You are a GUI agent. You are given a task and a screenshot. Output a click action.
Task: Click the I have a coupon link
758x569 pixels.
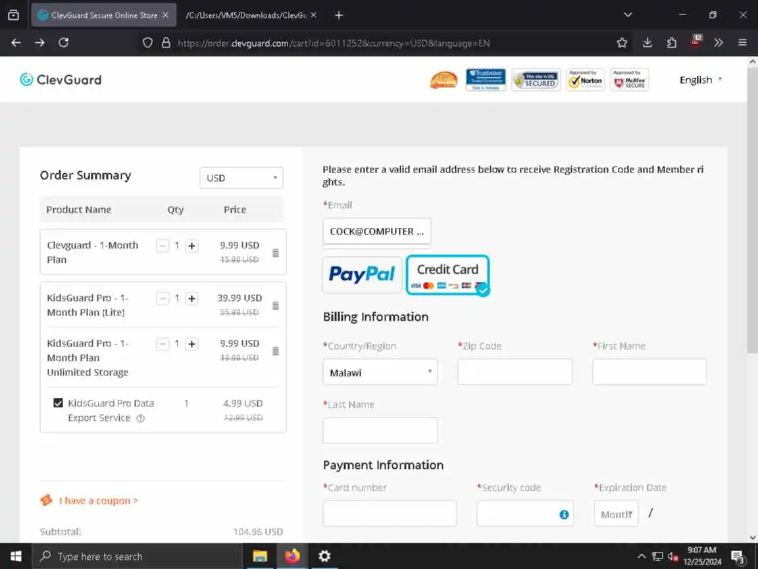(x=98, y=501)
